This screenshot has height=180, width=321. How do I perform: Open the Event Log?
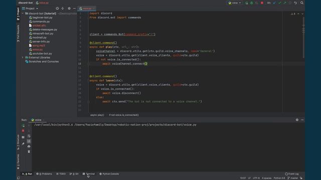[292, 174]
